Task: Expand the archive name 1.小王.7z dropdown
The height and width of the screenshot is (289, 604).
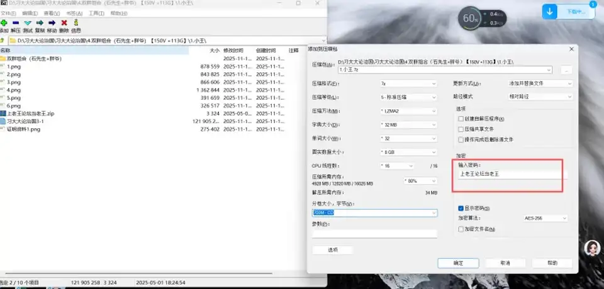Action: 549,70
